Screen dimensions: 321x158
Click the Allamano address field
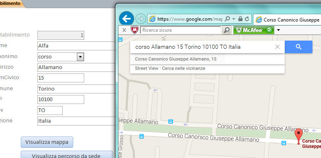76,67
